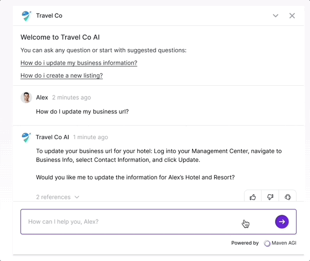Collapse chat widget with header chevron
The width and height of the screenshot is (310, 261).
276,16
